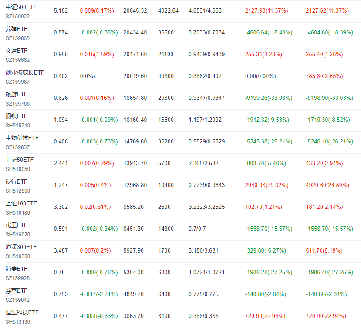361x328 pixels.
Task: Click market value 14769.60
Action: 135,141
